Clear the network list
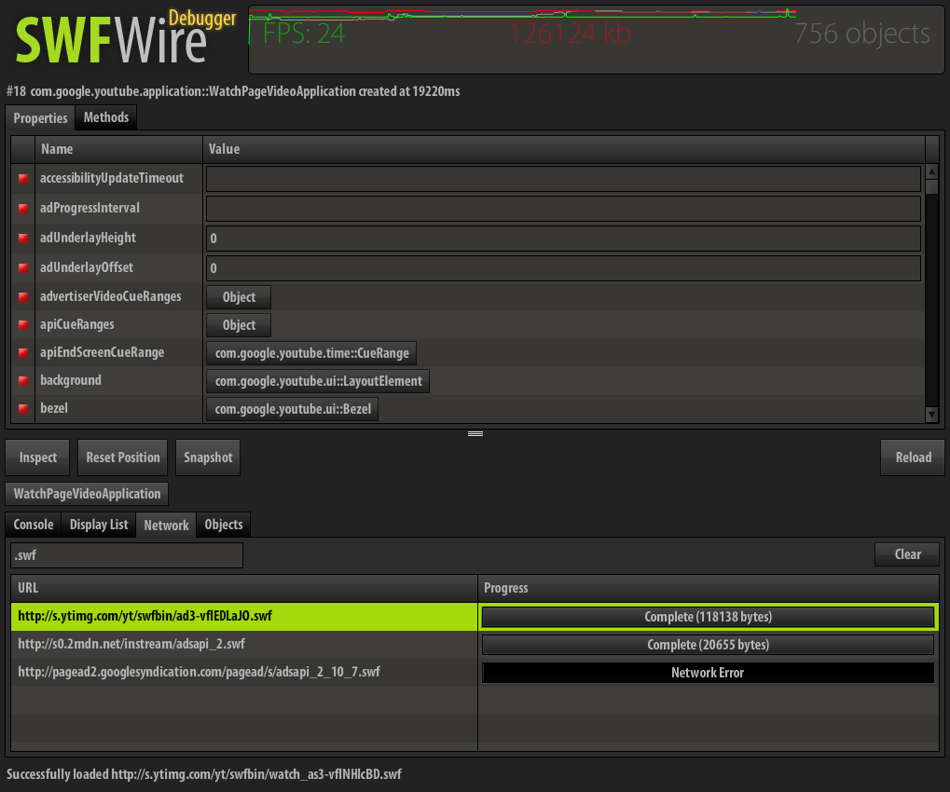Viewport: 950px width, 792px height. click(907, 554)
